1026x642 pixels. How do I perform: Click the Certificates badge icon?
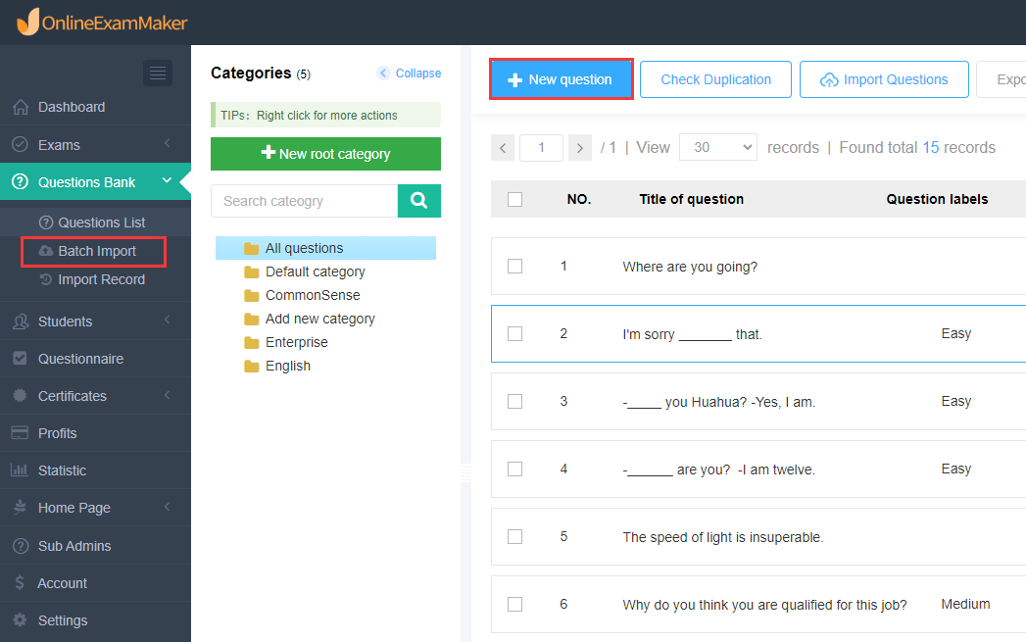coord(21,395)
